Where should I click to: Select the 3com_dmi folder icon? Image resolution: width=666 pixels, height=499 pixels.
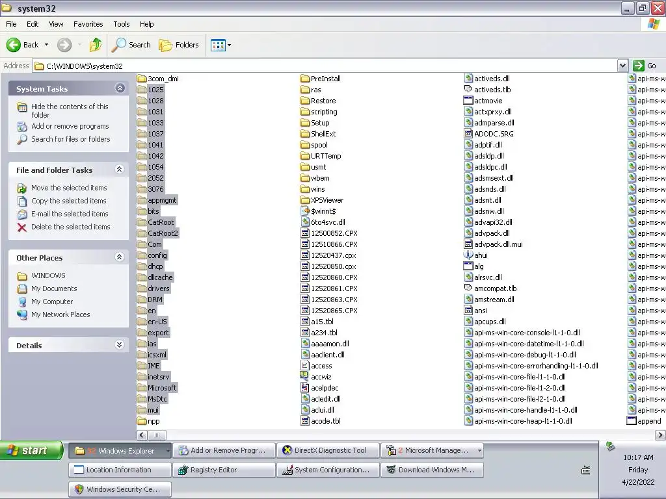coord(142,79)
